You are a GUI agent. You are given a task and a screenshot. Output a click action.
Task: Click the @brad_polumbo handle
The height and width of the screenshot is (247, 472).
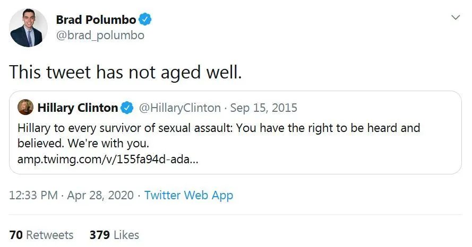[x=100, y=36]
